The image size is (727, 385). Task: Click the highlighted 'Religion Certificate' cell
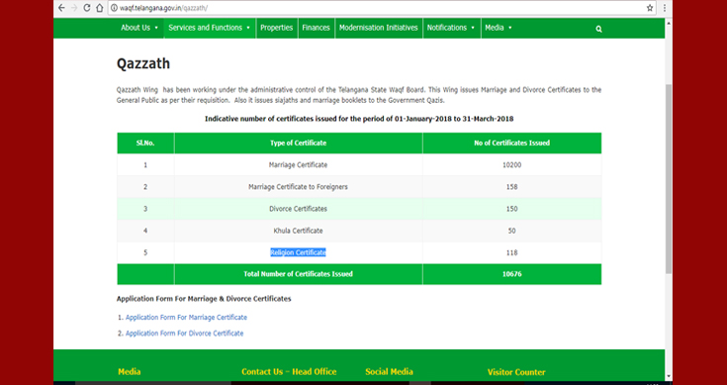[x=298, y=252]
